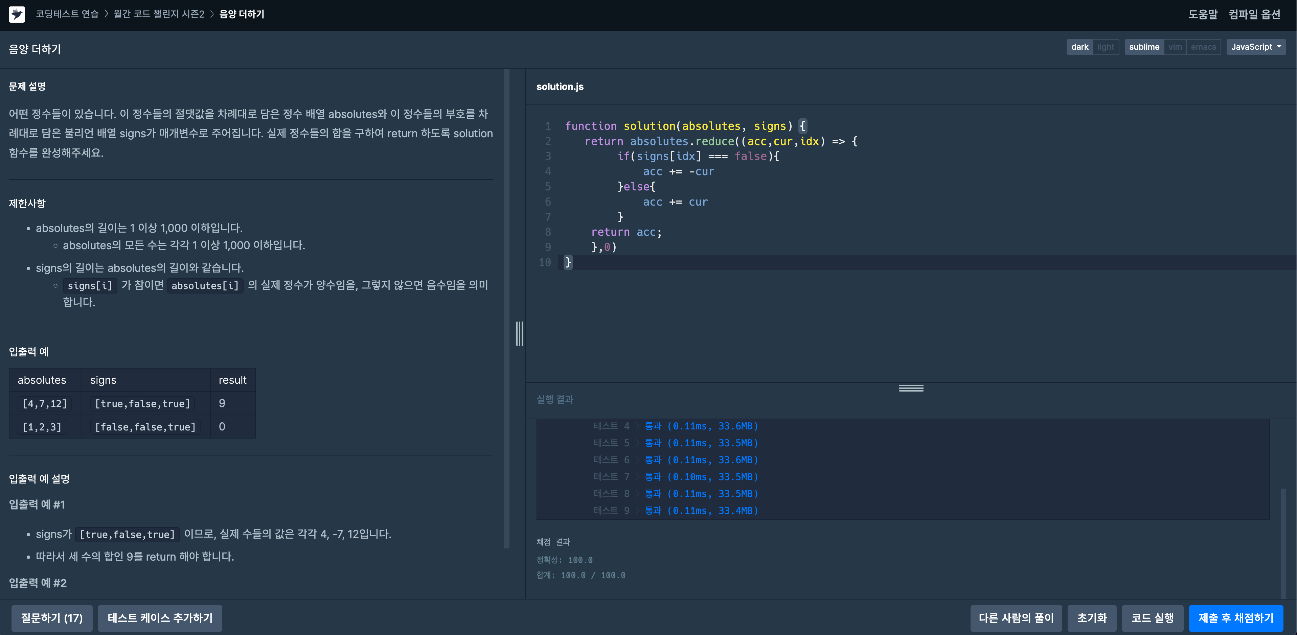Viewport: 1297px width, 635px height.
Task: Open the JavaScript language dropdown
Action: [1256, 47]
